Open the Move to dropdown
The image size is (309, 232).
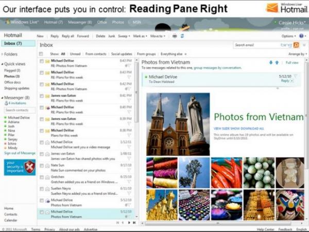pyautogui.click(x=158, y=36)
